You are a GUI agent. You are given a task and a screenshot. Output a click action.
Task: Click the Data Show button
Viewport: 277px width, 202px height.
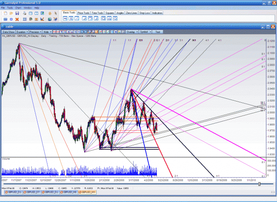[8, 32]
